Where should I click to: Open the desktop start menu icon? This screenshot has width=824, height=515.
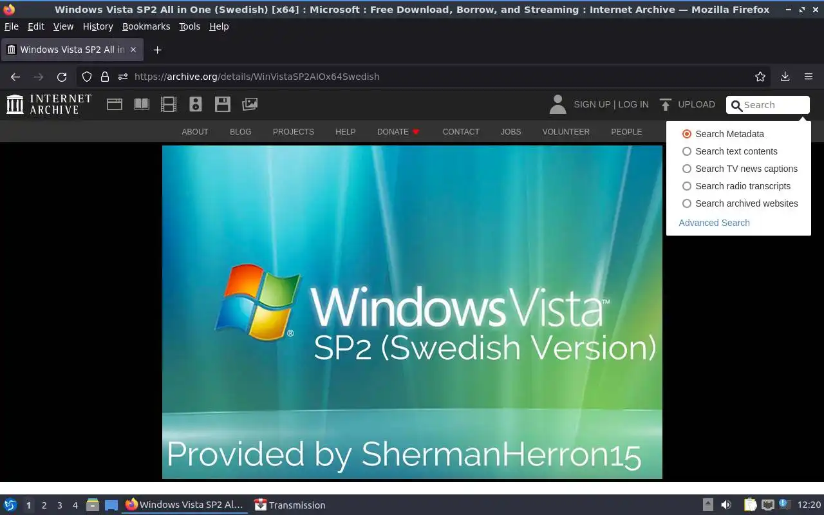coord(10,505)
